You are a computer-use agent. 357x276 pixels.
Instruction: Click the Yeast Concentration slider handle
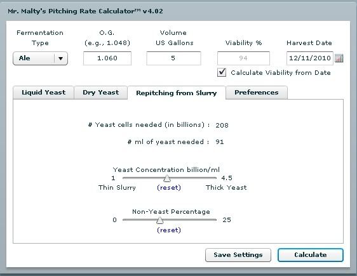point(167,178)
